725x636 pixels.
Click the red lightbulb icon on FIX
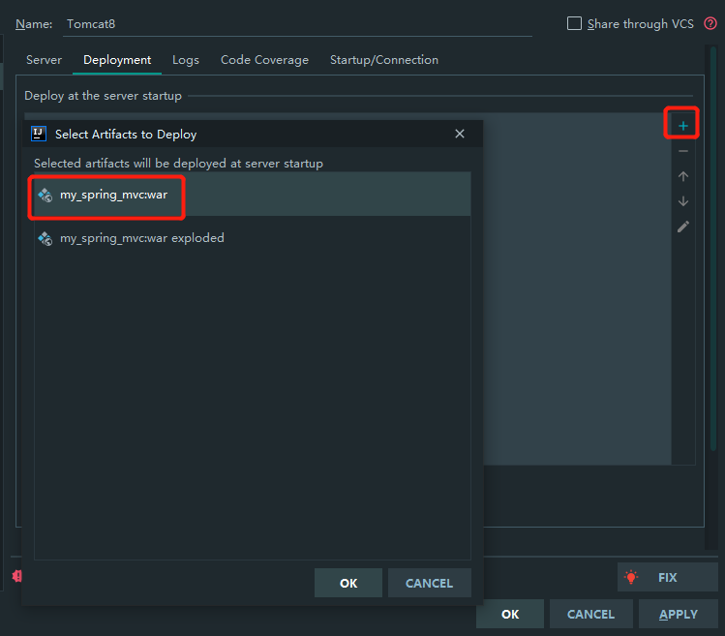click(x=631, y=577)
